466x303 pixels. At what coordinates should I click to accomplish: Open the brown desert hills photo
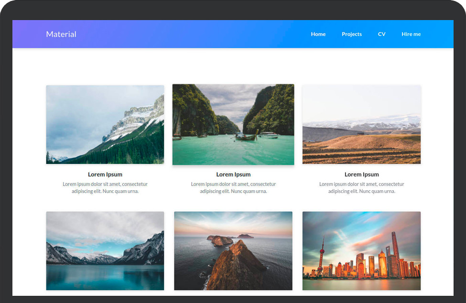point(361,124)
